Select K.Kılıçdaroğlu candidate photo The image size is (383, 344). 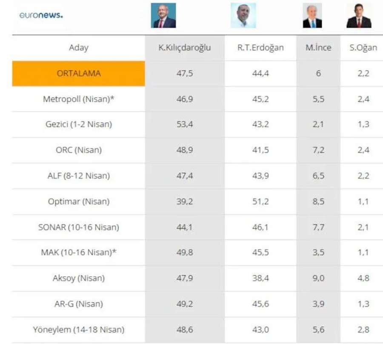pos(163,15)
